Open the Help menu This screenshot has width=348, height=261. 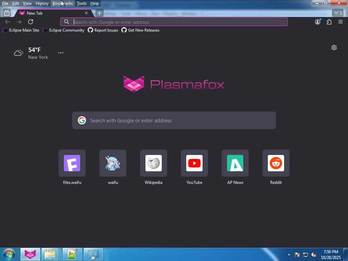coord(94,3)
